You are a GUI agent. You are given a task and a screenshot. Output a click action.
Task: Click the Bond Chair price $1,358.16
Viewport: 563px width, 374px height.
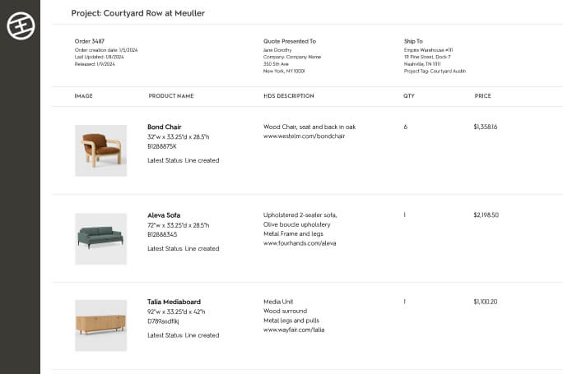pyautogui.click(x=486, y=127)
